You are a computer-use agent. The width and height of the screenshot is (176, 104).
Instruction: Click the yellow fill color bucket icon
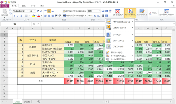pos(33,16)
